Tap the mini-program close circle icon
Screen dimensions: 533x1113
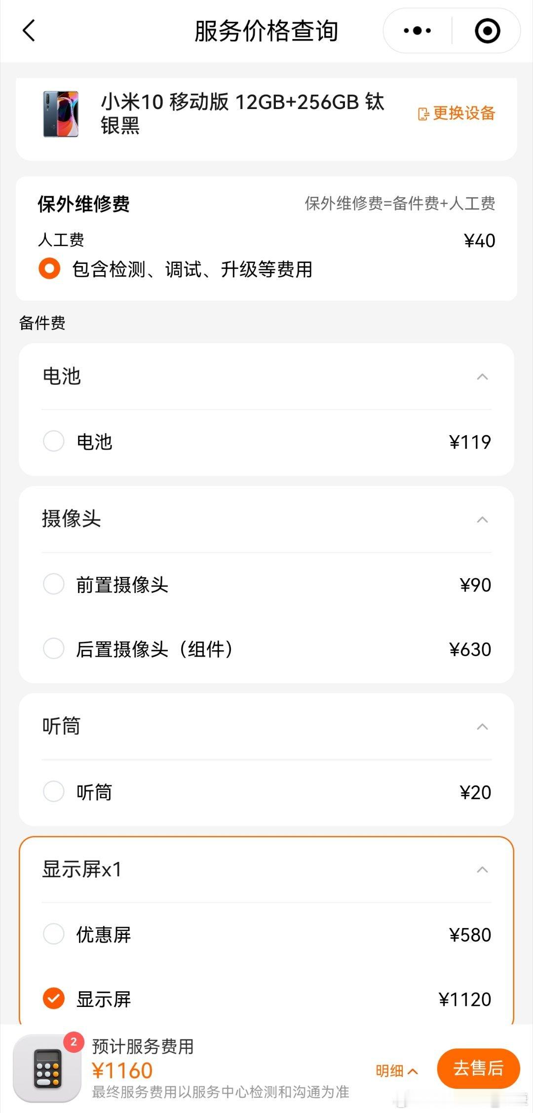pyautogui.click(x=487, y=31)
